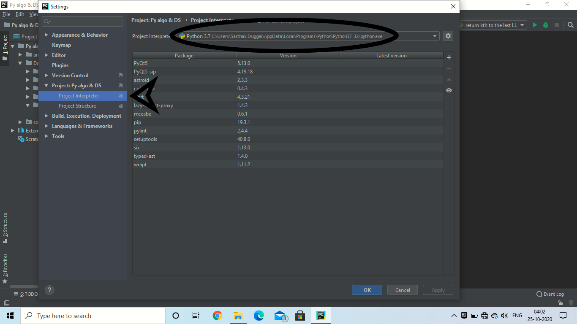Screen dimensions: 577x324
Task: Select the pylint package row
Action: 288,131
